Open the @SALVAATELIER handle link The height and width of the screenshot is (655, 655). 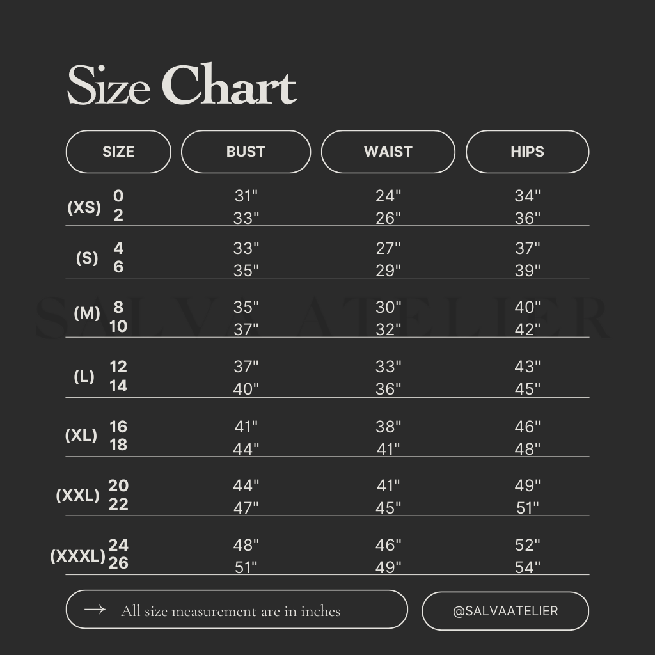[505, 611]
